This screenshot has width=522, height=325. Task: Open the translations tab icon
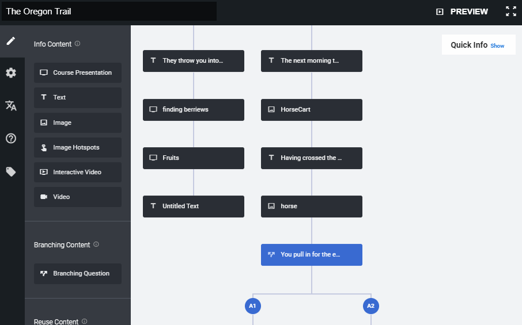[11, 105]
